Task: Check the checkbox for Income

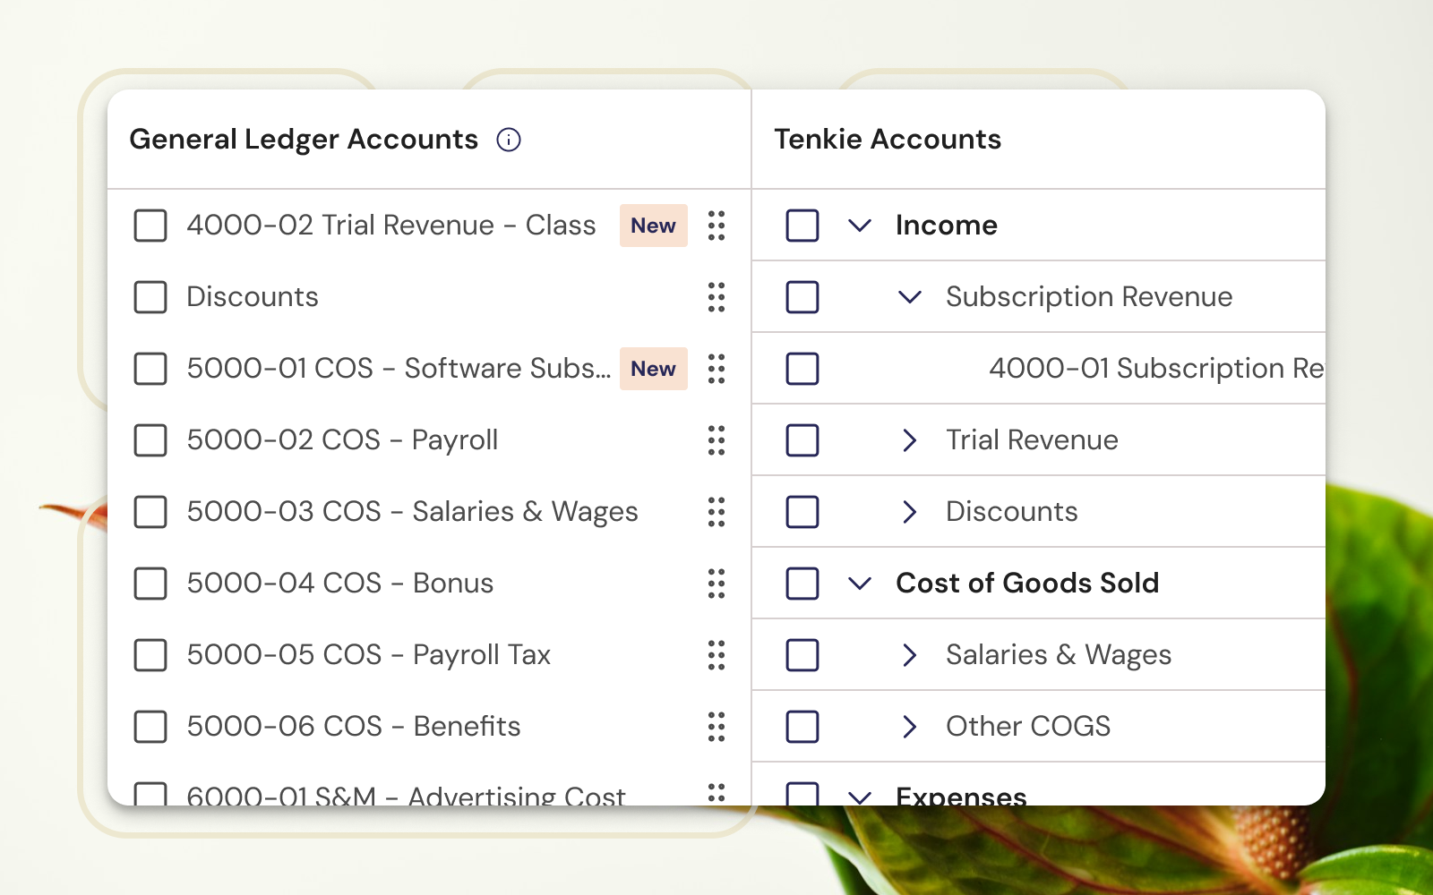Action: [x=802, y=226]
